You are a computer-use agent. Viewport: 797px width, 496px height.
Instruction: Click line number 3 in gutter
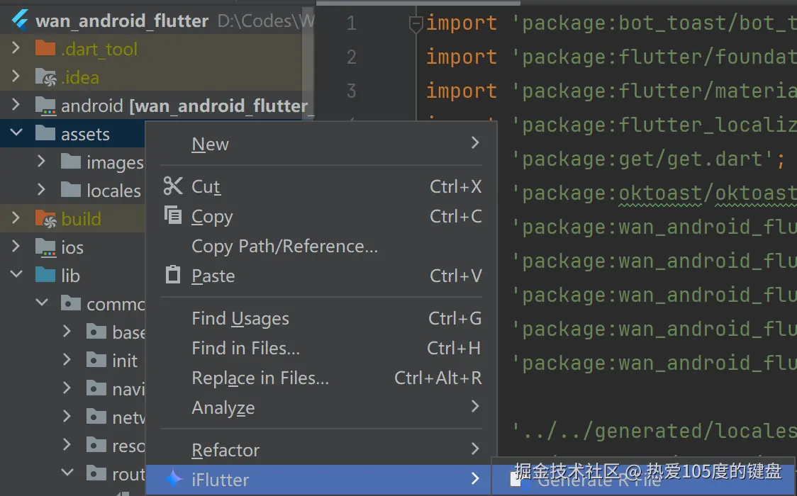(x=351, y=91)
